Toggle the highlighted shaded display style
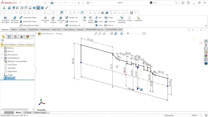Screen dimensions: 208x117 pyautogui.click(x=38, y=8)
